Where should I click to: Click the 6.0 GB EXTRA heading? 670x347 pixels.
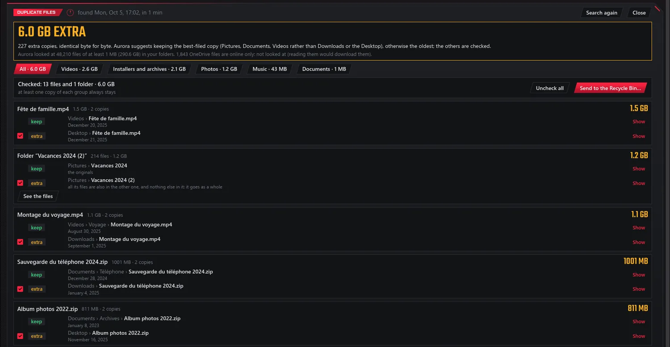coord(52,32)
